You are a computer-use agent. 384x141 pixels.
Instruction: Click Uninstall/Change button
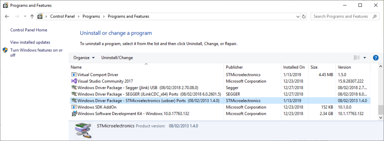tap(117, 58)
